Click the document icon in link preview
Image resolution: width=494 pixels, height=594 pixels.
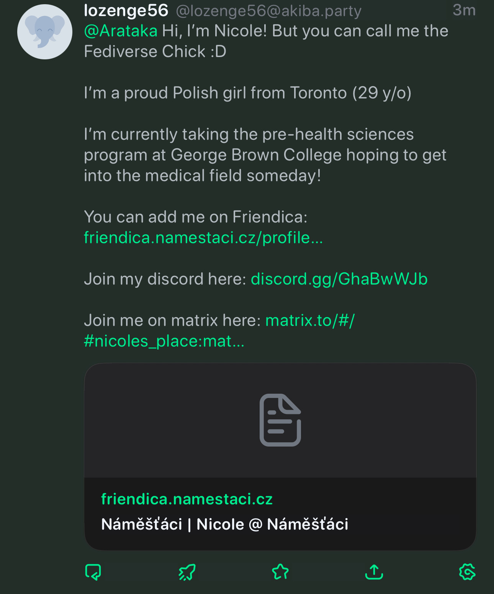280,420
